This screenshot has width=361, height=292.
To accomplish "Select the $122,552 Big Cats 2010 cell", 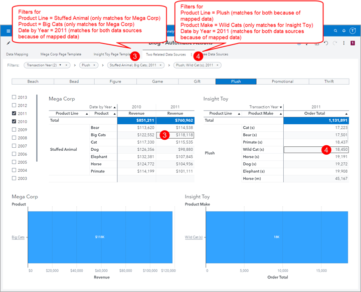I will tap(137, 135).
